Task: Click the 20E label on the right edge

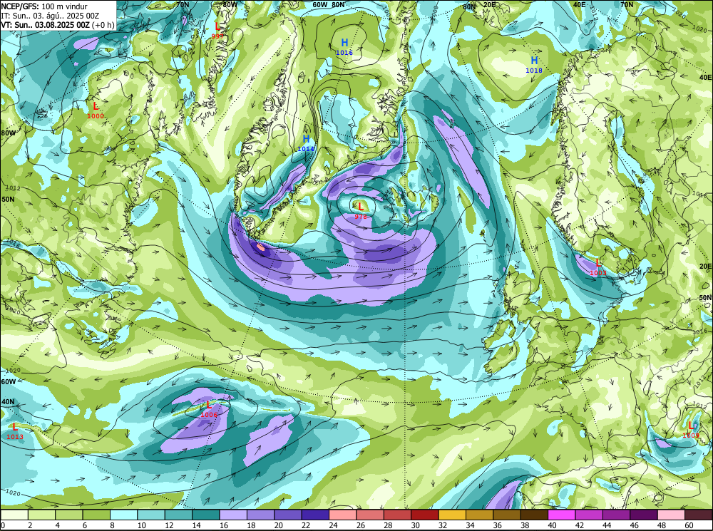Action: click(x=705, y=266)
